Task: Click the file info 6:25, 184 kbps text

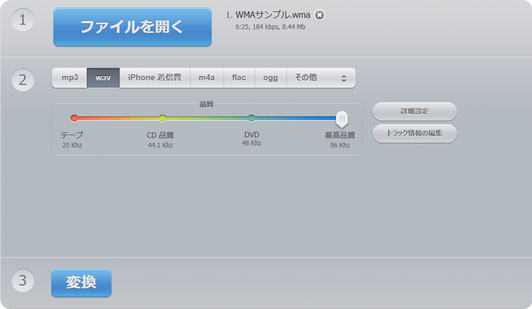Action: (271, 27)
